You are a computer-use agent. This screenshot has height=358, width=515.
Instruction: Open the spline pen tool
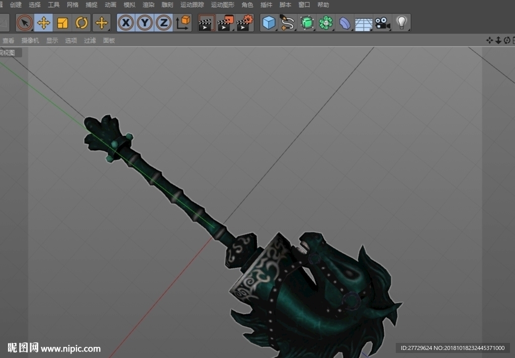287,23
